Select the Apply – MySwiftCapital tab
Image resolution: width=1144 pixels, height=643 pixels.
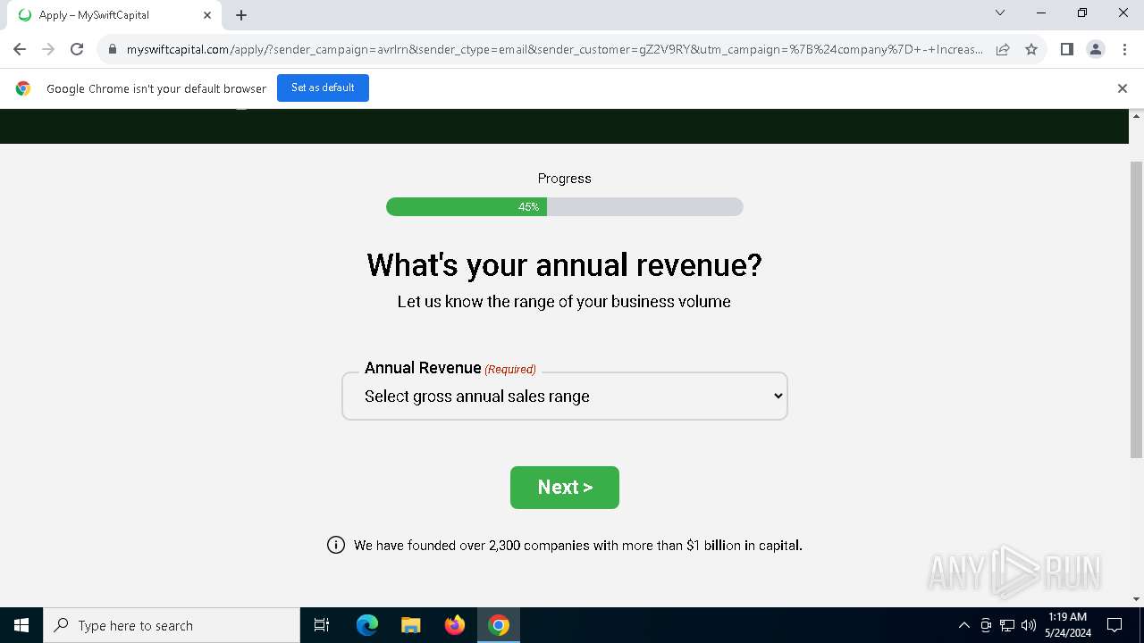coord(113,15)
